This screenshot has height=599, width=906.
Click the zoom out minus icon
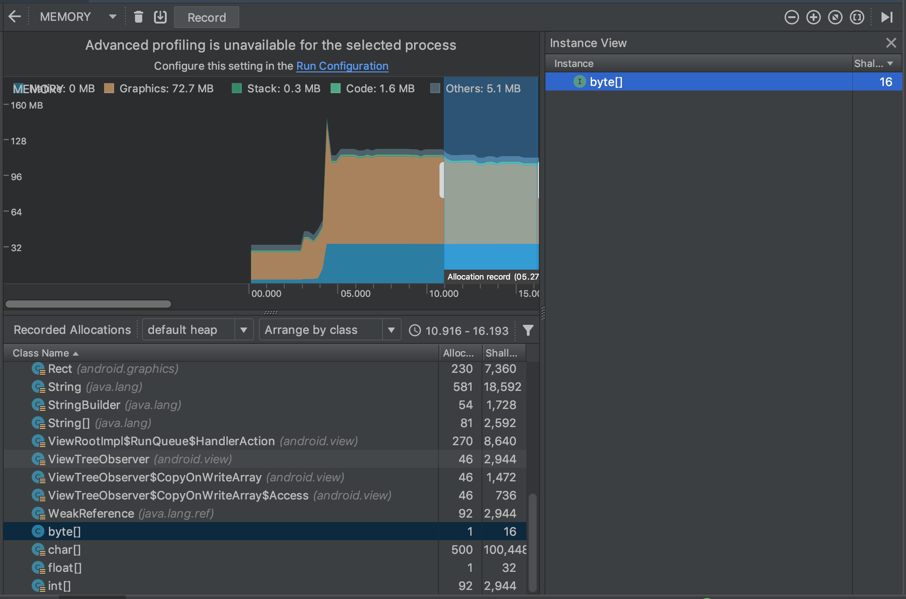pos(791,18)
